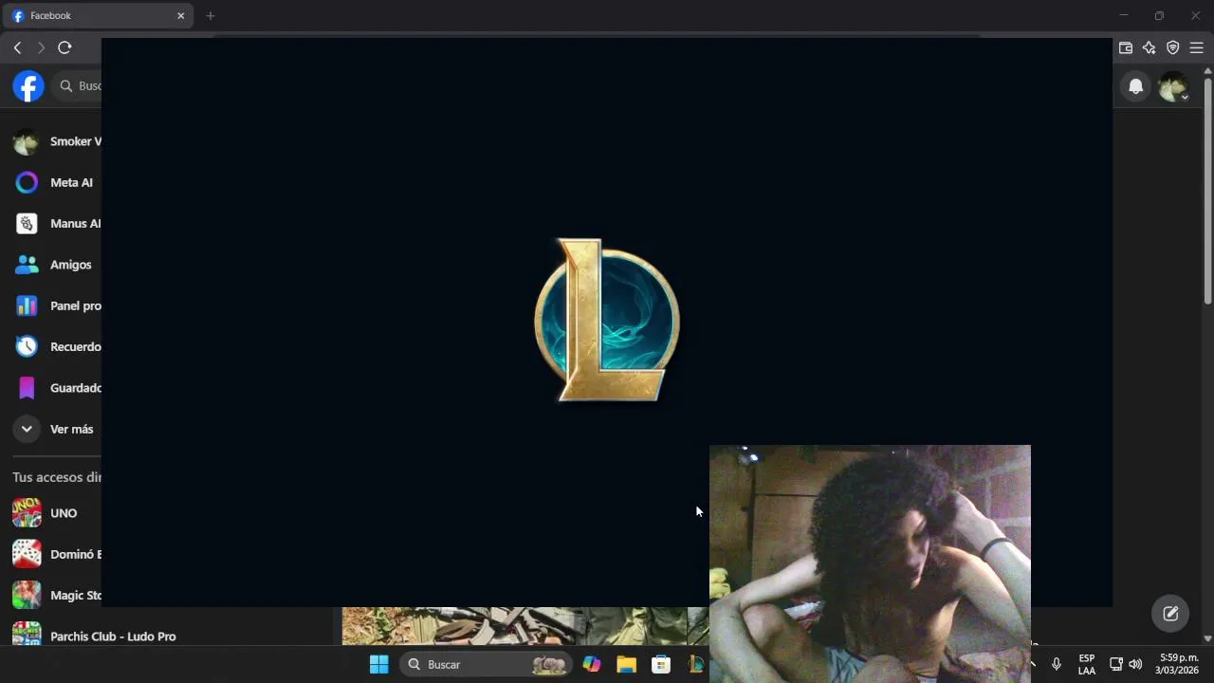Image resolution: width=1214 pixels, height=683 pixels.
Task: Open the ESP LAA language switcher
Action: [x=1087, y=664]
